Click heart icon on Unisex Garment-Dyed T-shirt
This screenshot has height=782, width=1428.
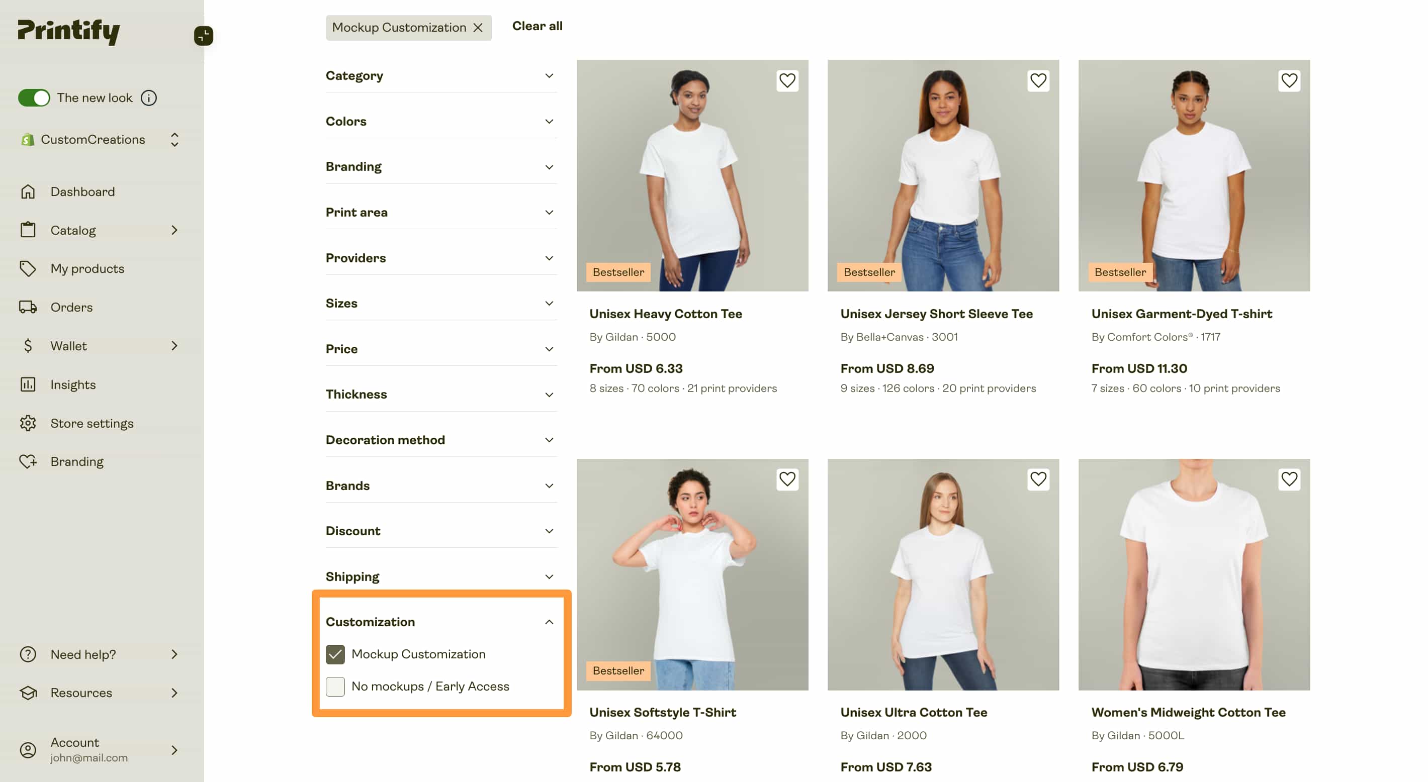(1288, 81)
